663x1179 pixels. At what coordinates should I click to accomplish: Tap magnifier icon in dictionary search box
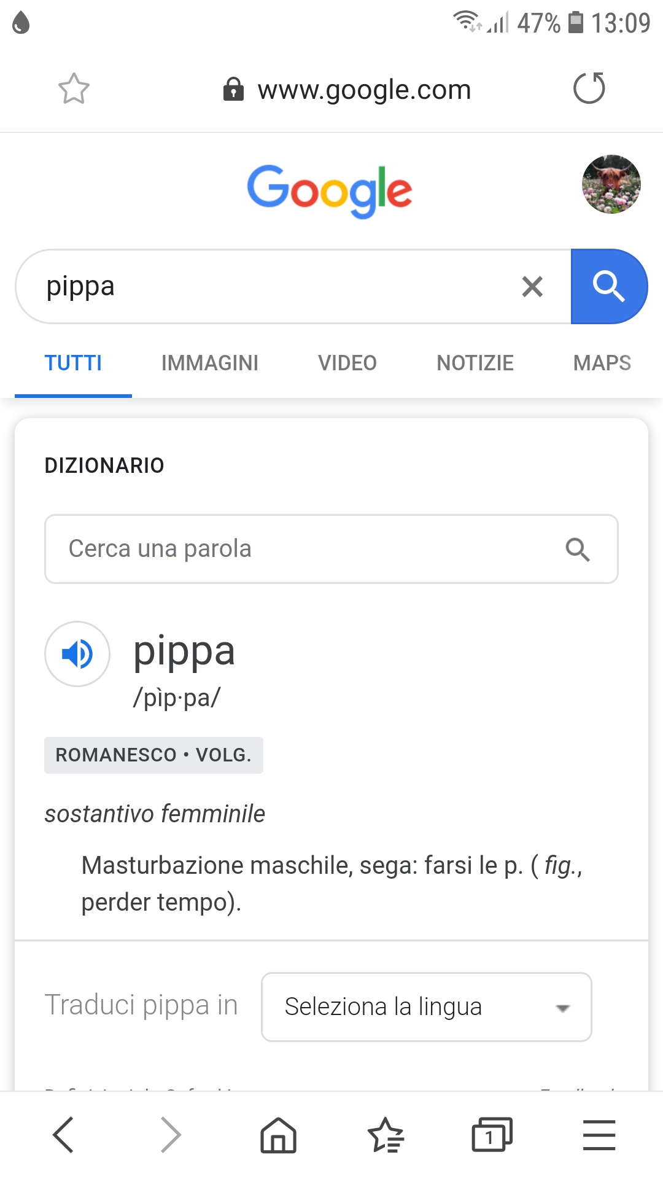(x=578, y=550)
